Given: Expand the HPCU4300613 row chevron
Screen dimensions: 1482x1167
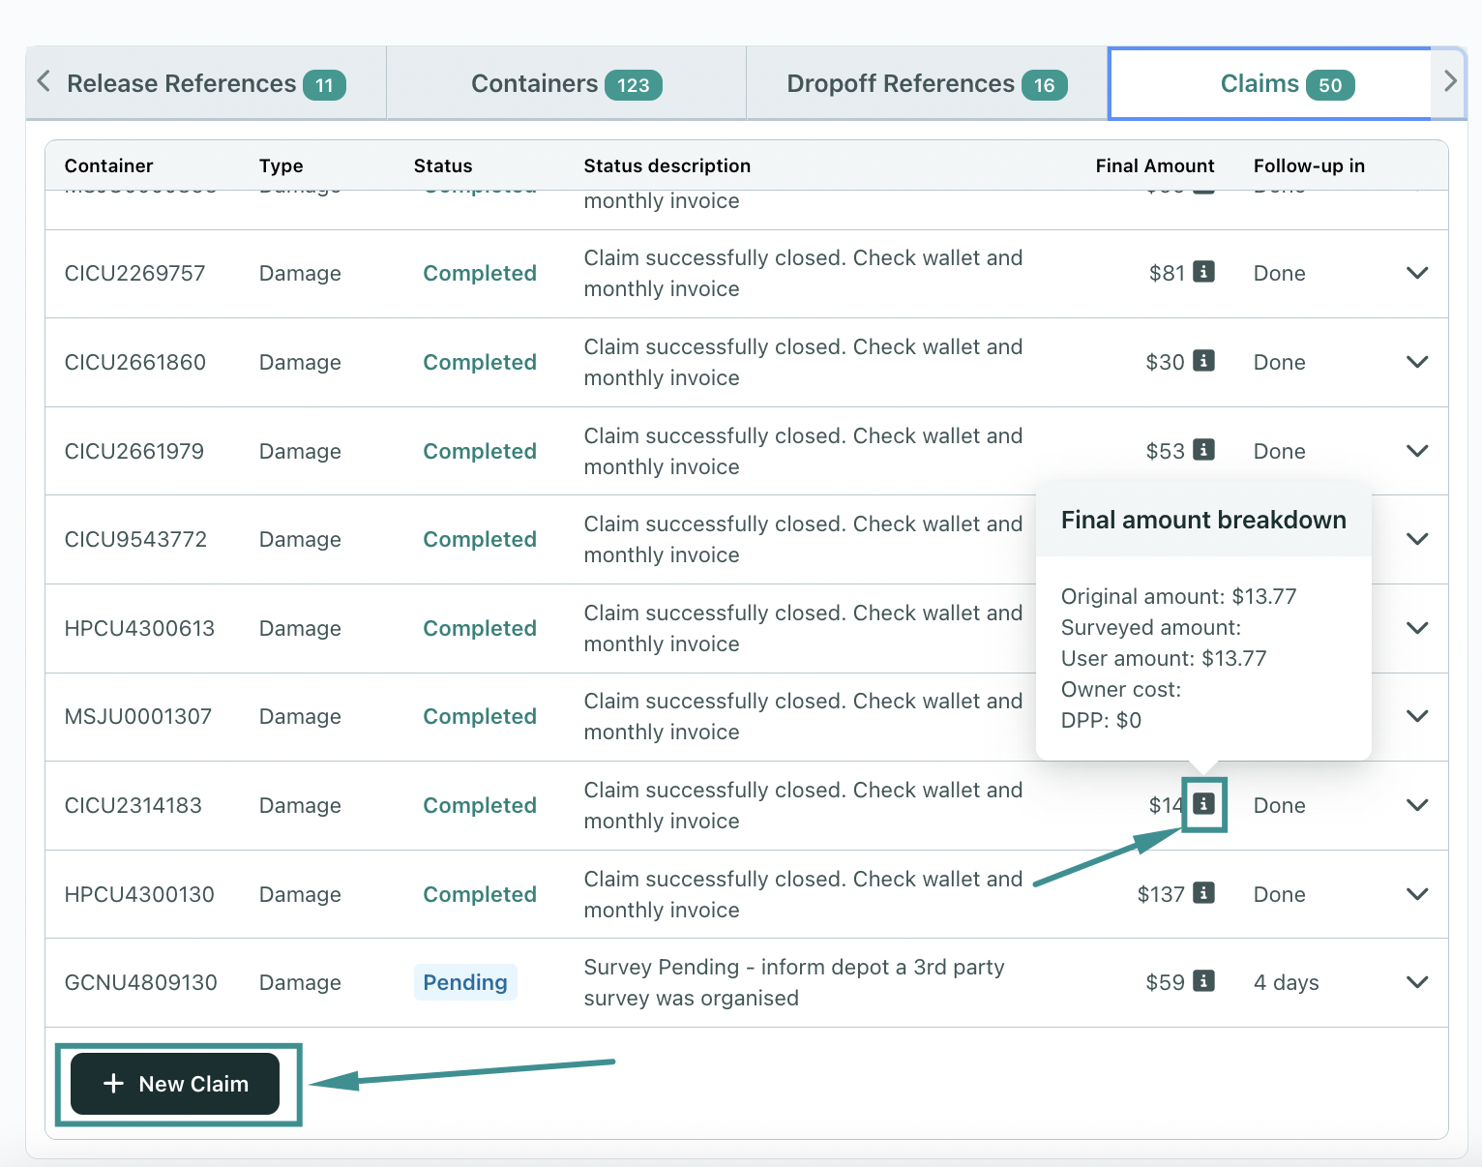Looking at the screenshot, I should point(1416,628).
